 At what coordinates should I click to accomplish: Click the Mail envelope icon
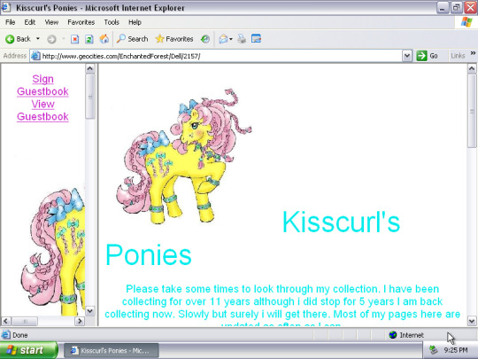pos(223,39)
